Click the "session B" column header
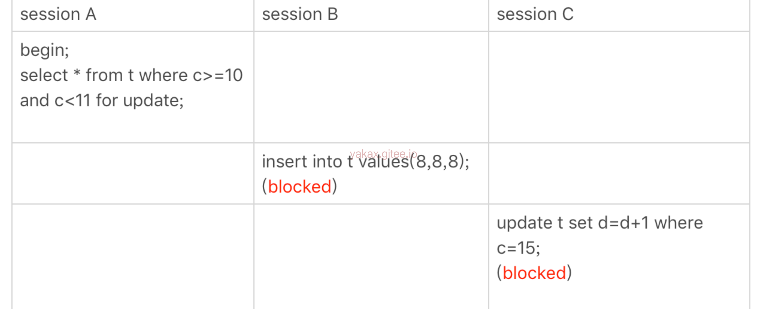The width and height of the screenshot is (767, 309). pyautogui.click(x=300, y=14)
